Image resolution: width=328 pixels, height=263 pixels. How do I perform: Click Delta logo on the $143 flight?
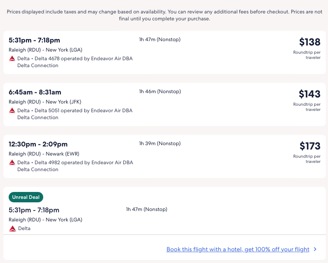(x=12, y=110)
